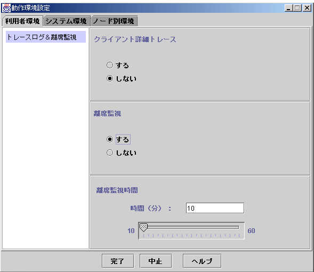Click the 離席監視時間 slider thumb

click(x=143, y=228)
